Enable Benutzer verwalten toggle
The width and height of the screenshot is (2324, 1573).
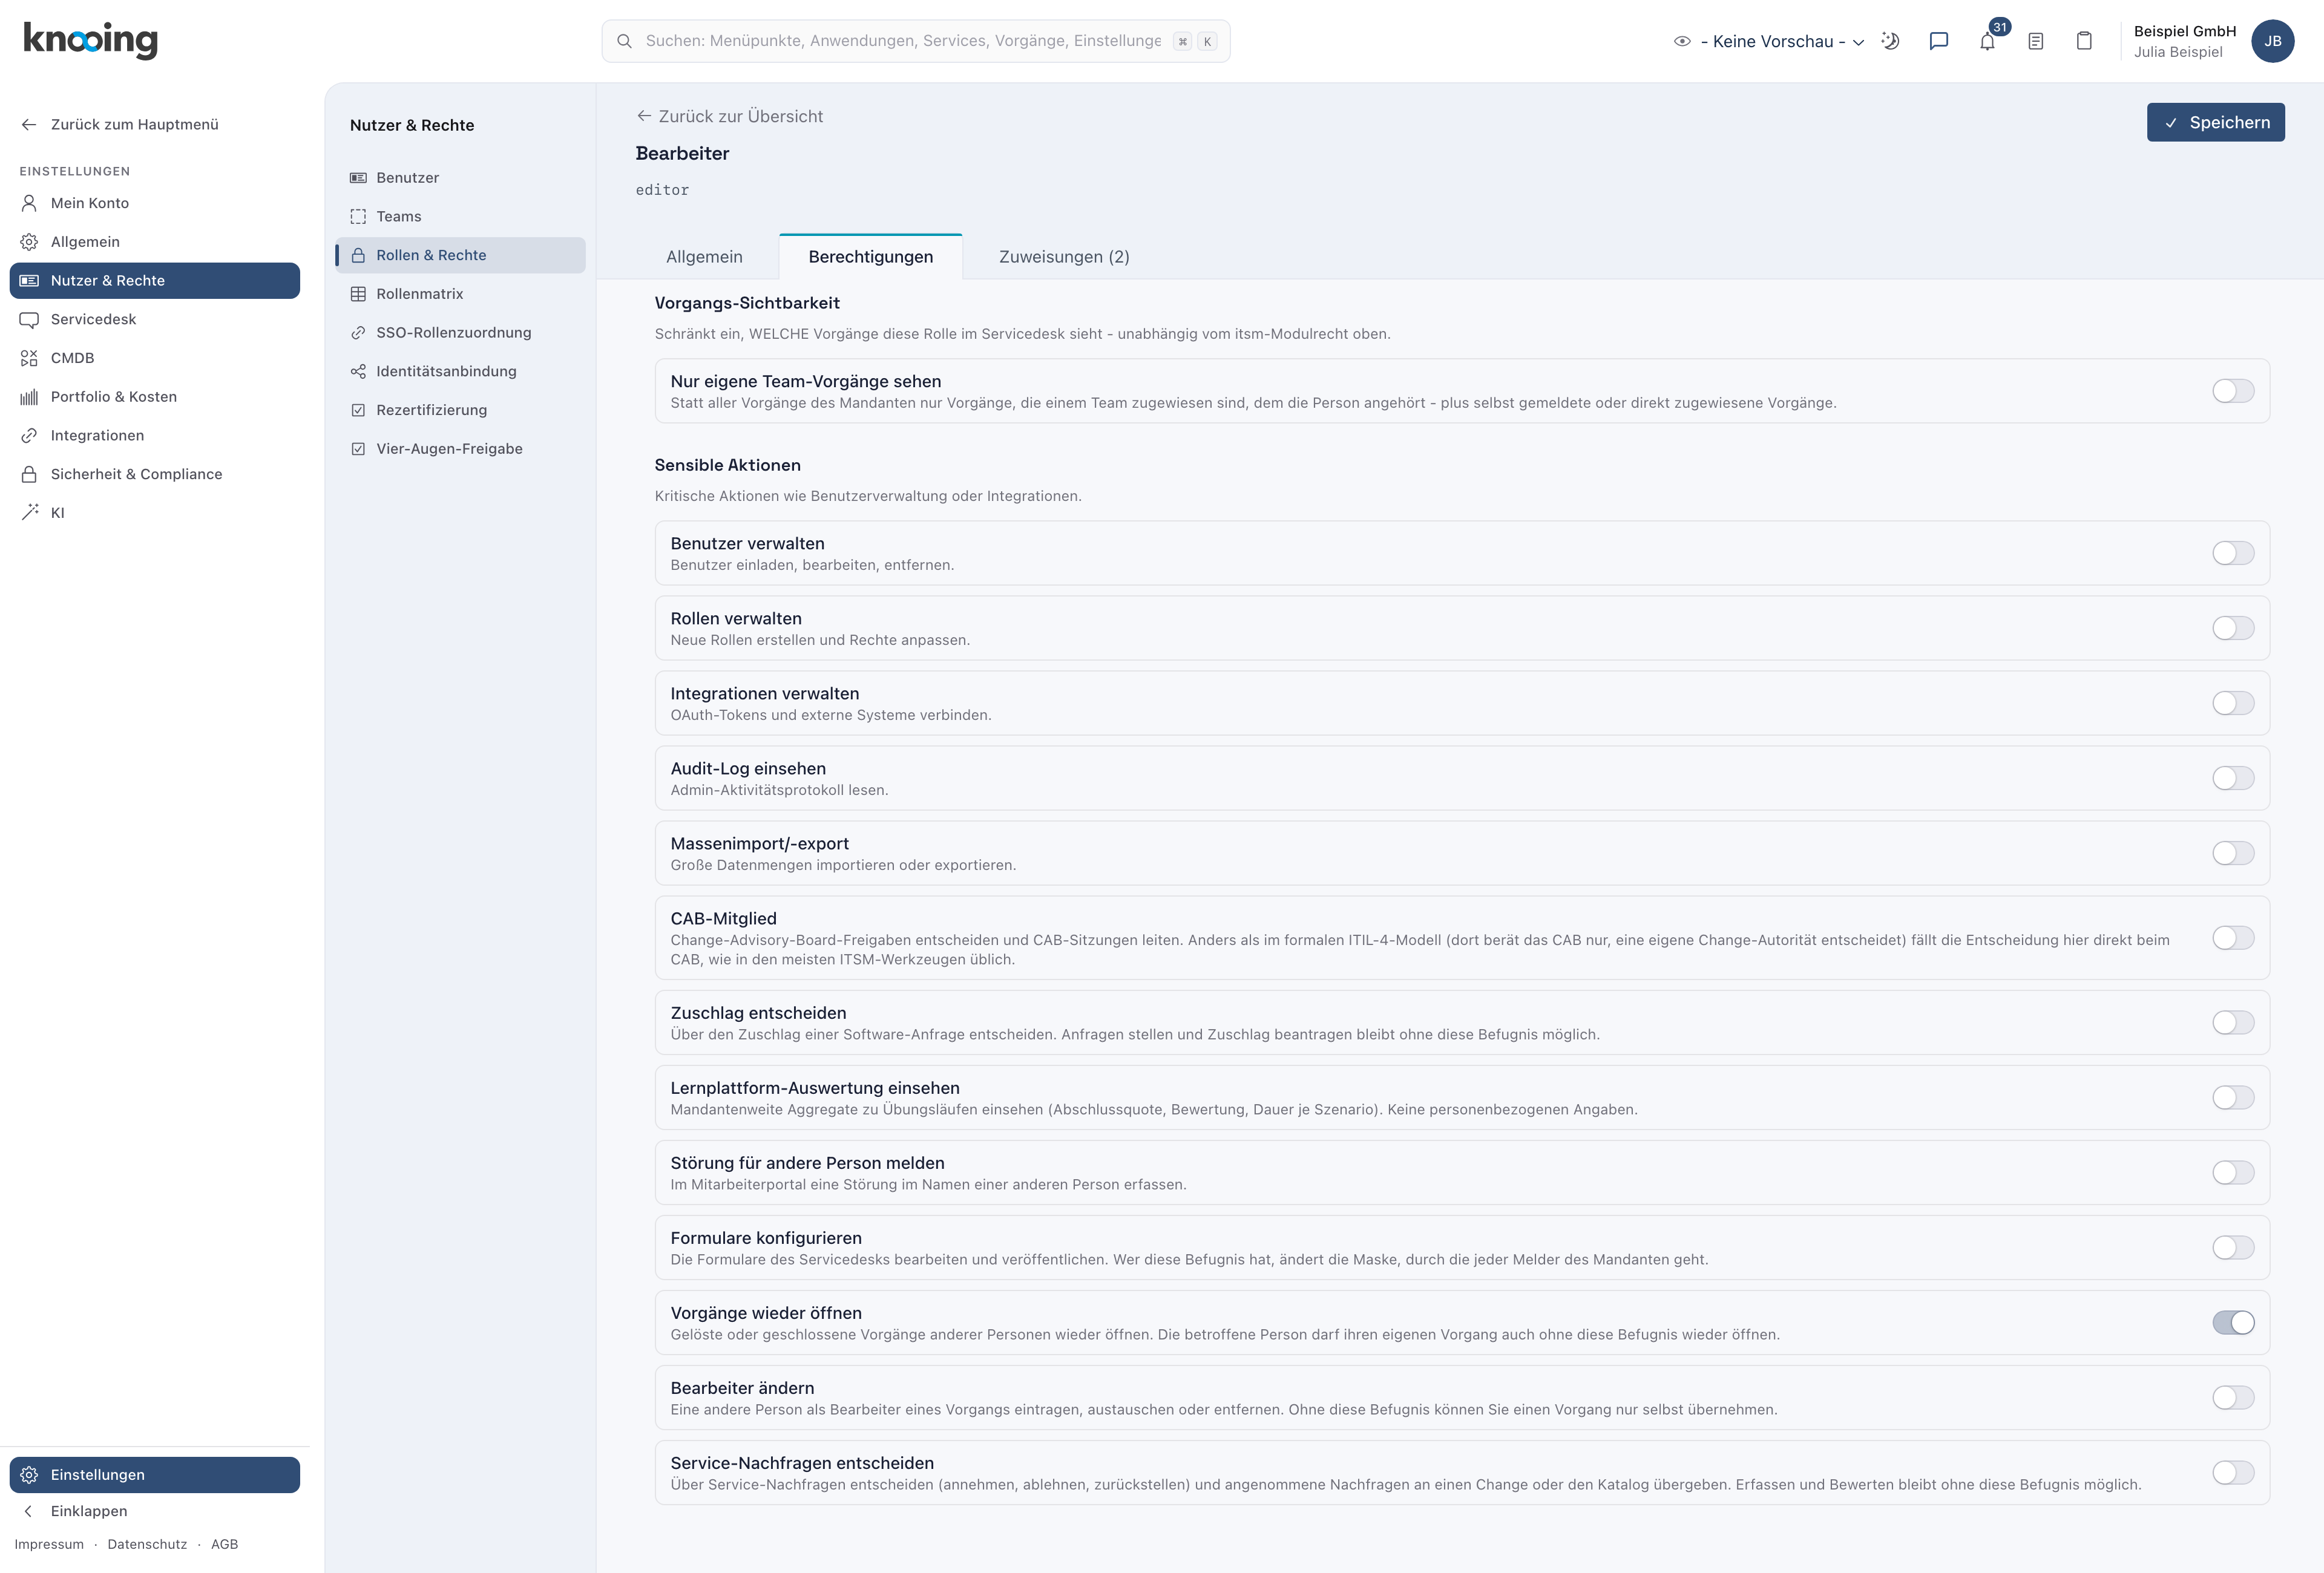coord(2233,552)
